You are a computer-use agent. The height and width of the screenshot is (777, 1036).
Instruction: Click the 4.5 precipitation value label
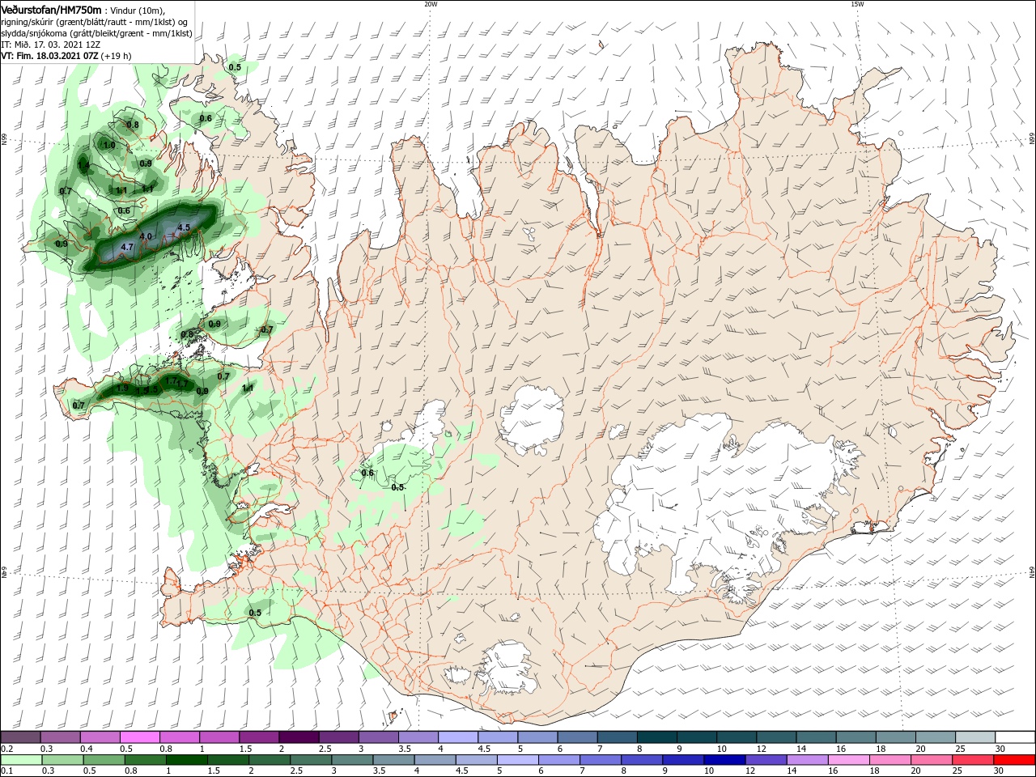point(183,228)
